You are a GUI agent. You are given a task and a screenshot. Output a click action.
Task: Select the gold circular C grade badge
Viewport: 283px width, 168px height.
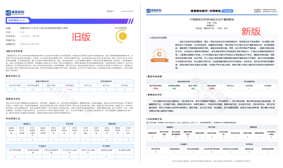(x=122, y=36)
